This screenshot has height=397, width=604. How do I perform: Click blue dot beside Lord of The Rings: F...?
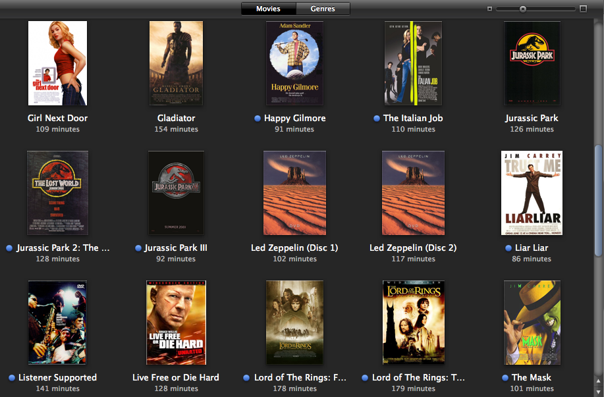pyautogui.click(x=246, y=378)
